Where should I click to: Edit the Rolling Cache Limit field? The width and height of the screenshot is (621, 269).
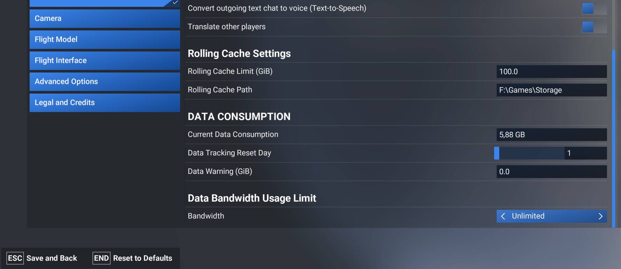click(x=552, y=72)
